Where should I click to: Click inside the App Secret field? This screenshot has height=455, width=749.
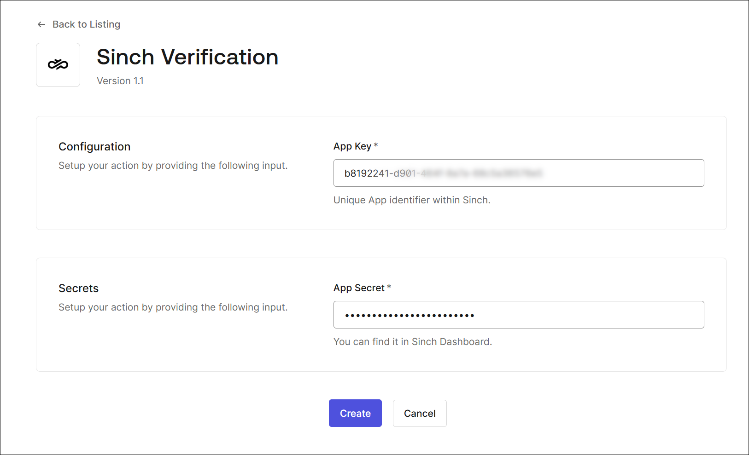pos(518,315)
